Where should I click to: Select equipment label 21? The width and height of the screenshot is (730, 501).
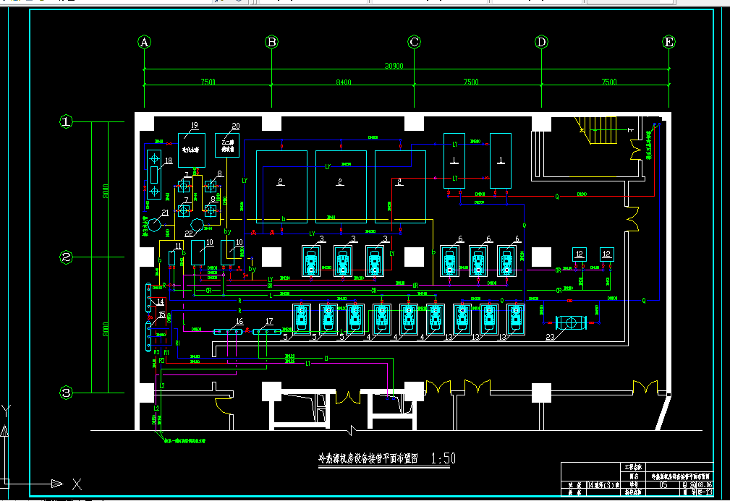coord(165,213)
